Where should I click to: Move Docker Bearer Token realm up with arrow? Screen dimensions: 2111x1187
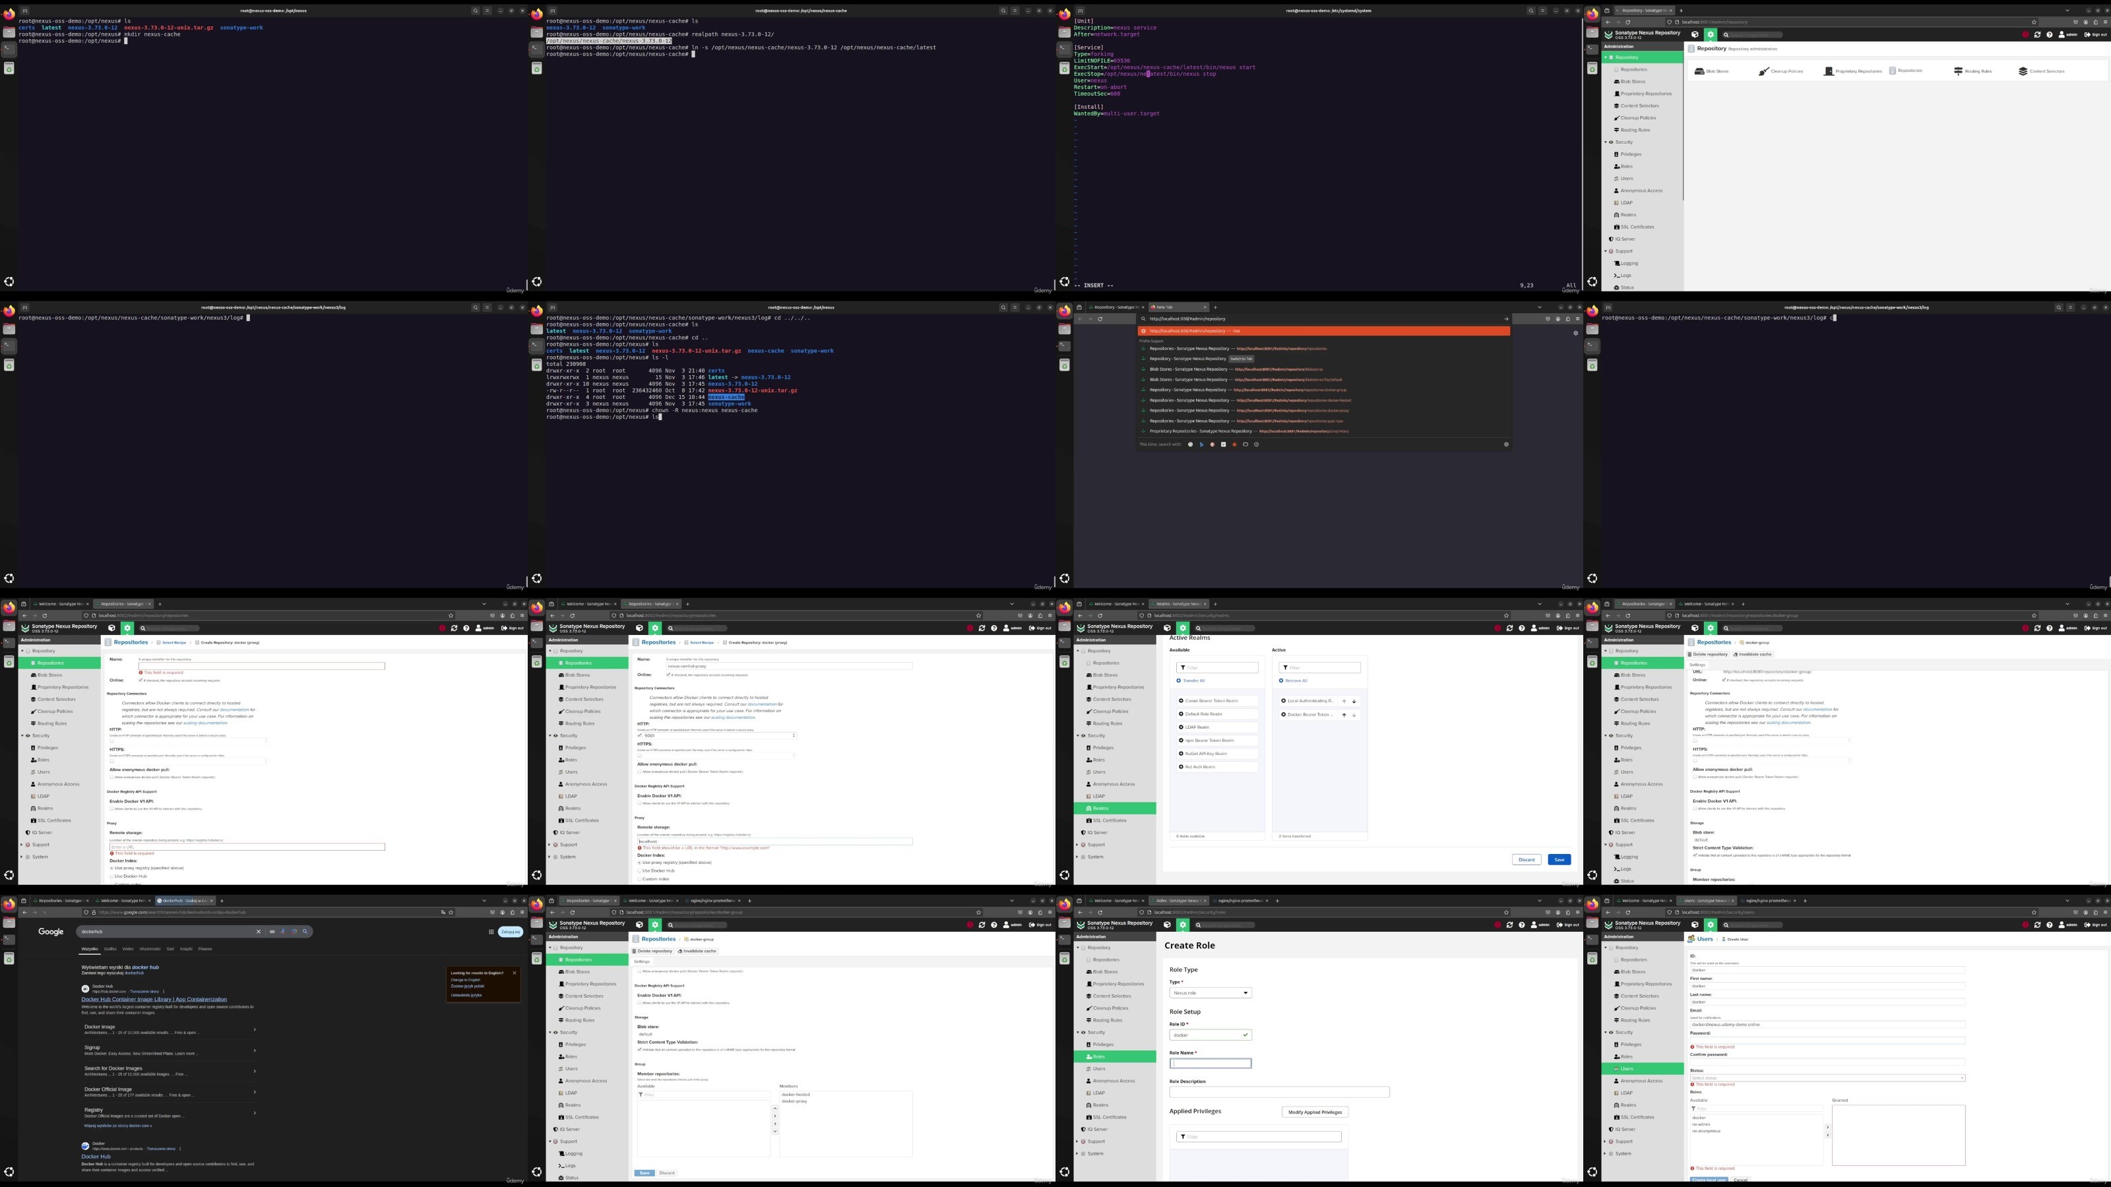(1344, 715)
